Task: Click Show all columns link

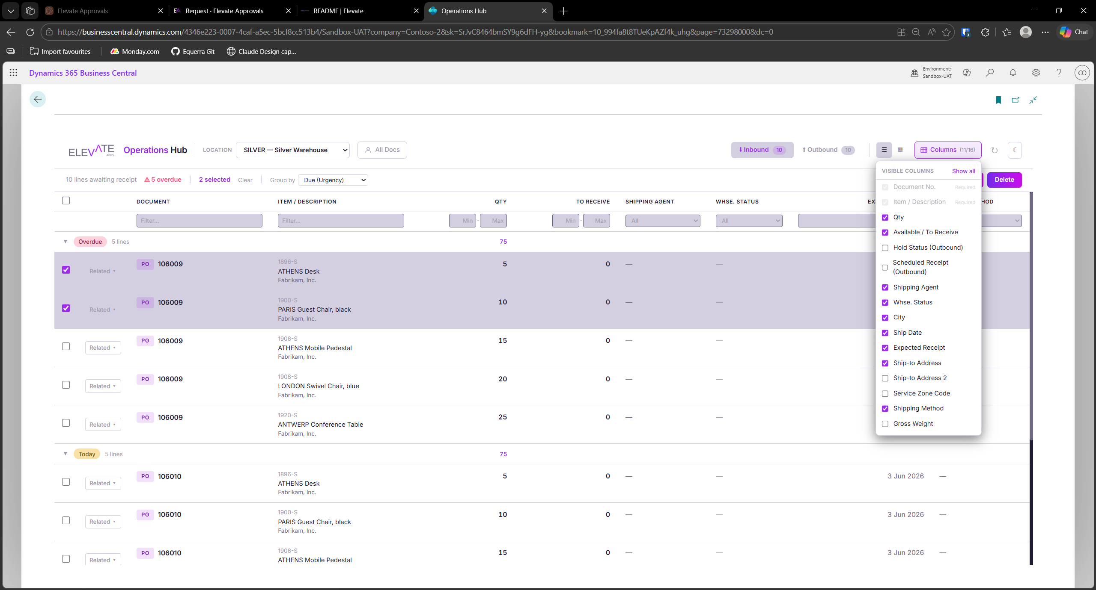Action: [963, 171]
